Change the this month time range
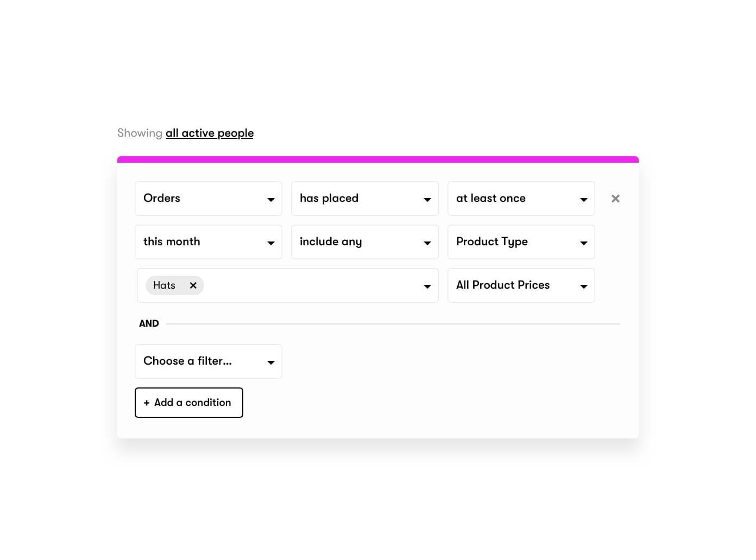Screen dimensions: 756x560 pyautogui.click(x=209, y=242)
